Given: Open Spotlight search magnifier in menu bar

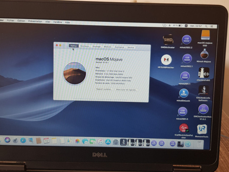Looking at the screenshot, I should 206,26.
